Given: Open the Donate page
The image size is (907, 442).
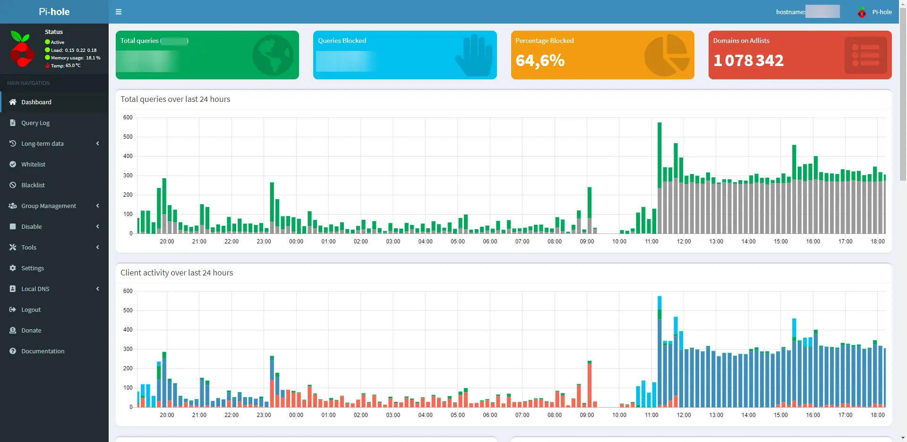Looking at the screenshot, I should point(31,330).
